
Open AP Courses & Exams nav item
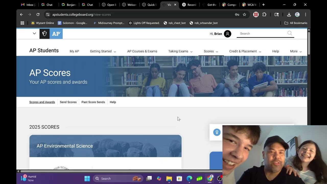tap(142, 51)
